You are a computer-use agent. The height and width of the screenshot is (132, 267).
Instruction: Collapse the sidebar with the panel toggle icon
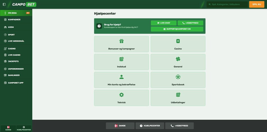(4, 4)
